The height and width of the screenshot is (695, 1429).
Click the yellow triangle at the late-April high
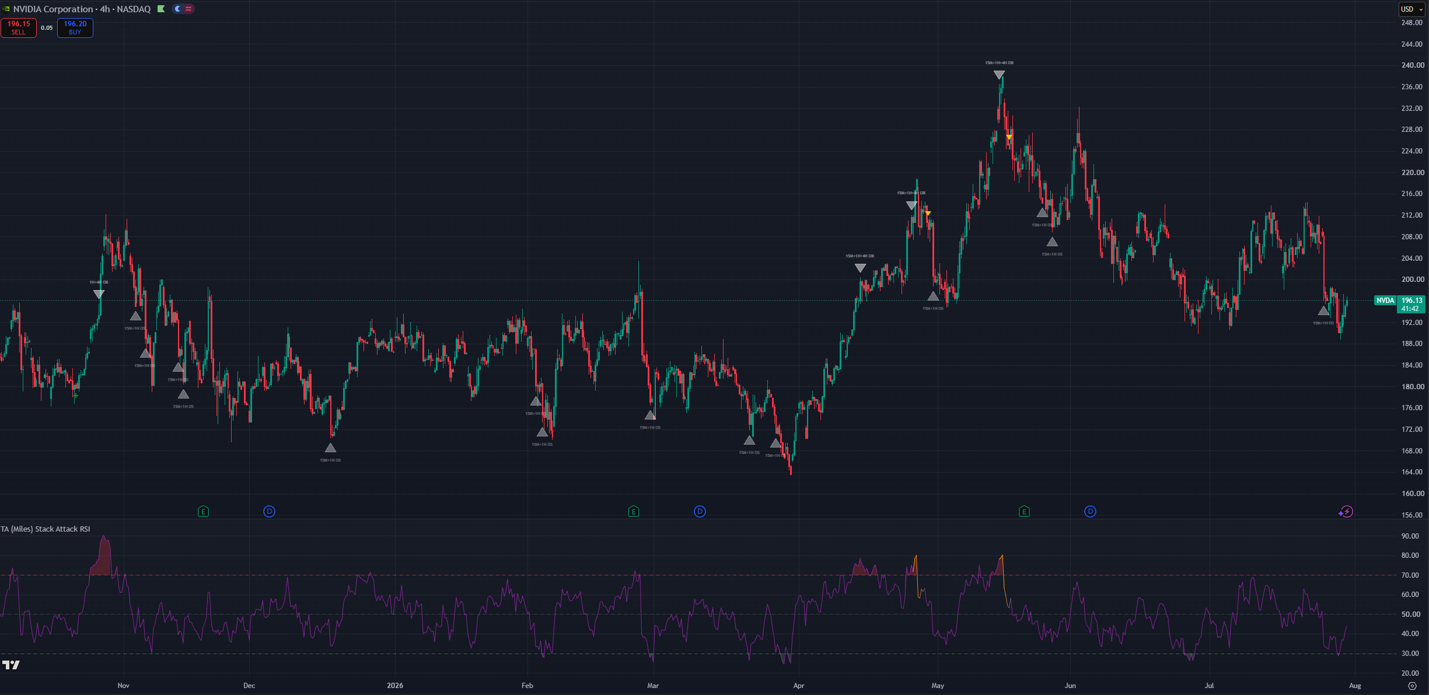coord(928,213)
